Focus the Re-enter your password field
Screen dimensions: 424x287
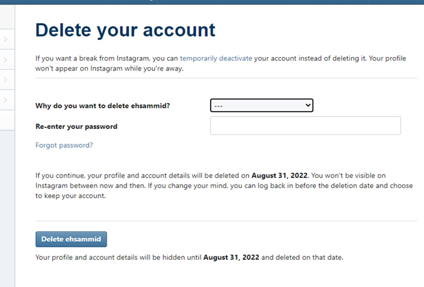[305, 126]
